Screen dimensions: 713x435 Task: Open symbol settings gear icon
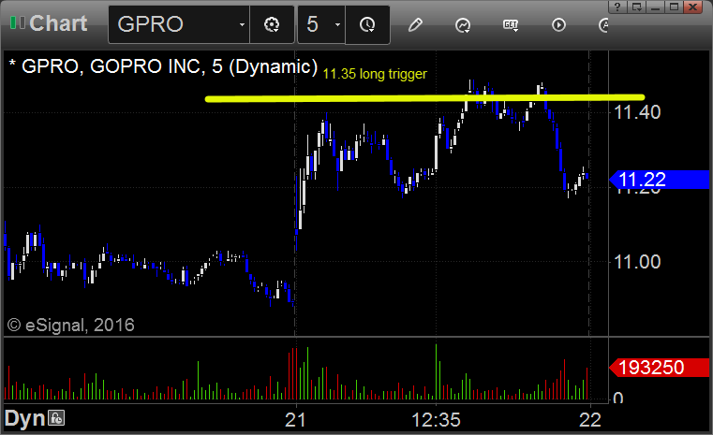tap(272, 24)
